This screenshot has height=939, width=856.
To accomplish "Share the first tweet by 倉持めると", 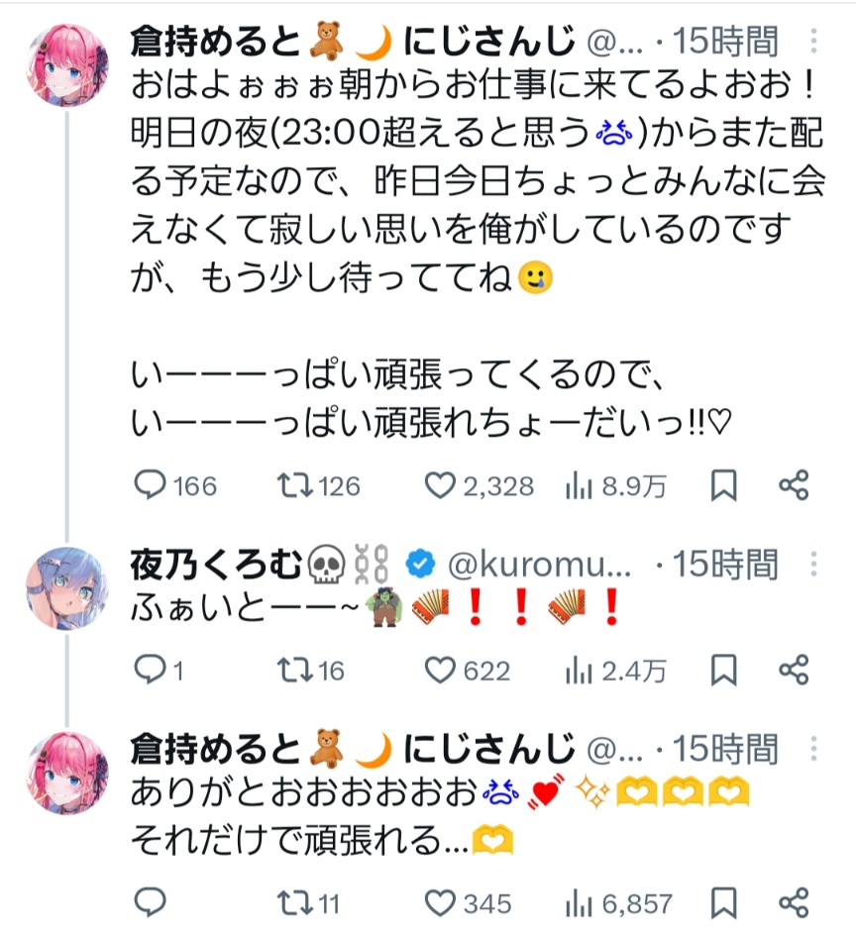I will pos(794,485).
